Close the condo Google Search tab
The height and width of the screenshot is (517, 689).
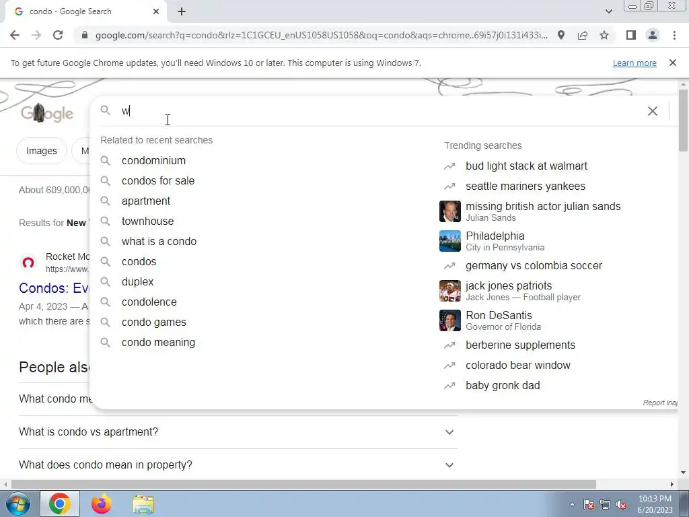(x=156, y=12)
